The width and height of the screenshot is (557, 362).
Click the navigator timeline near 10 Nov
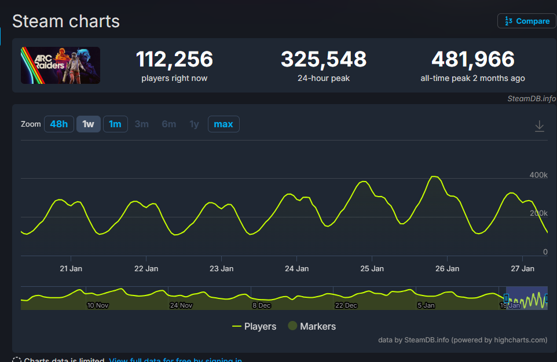tap(97, 298)
